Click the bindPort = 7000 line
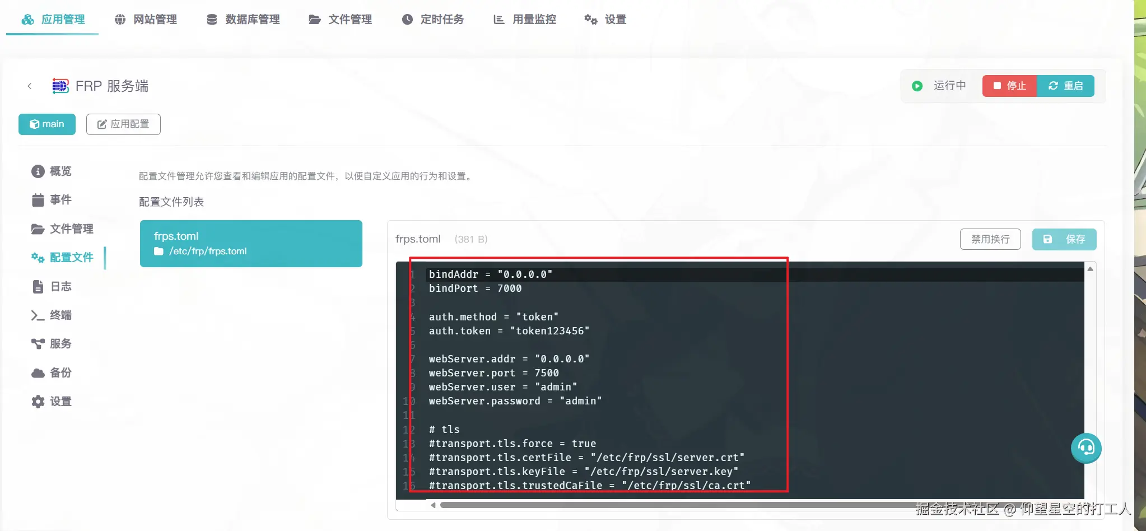Viewport: 1146px width, 531px height. pyautogui.click(x=475, y=288)
